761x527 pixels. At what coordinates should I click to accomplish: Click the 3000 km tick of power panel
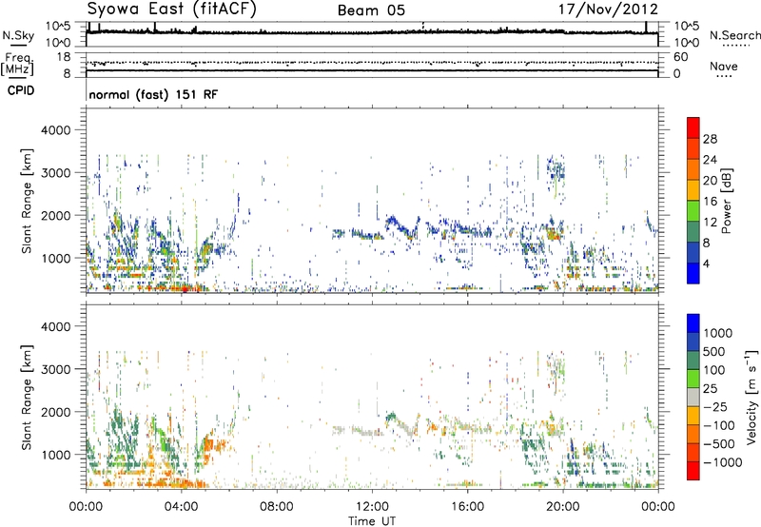[56, 173]
